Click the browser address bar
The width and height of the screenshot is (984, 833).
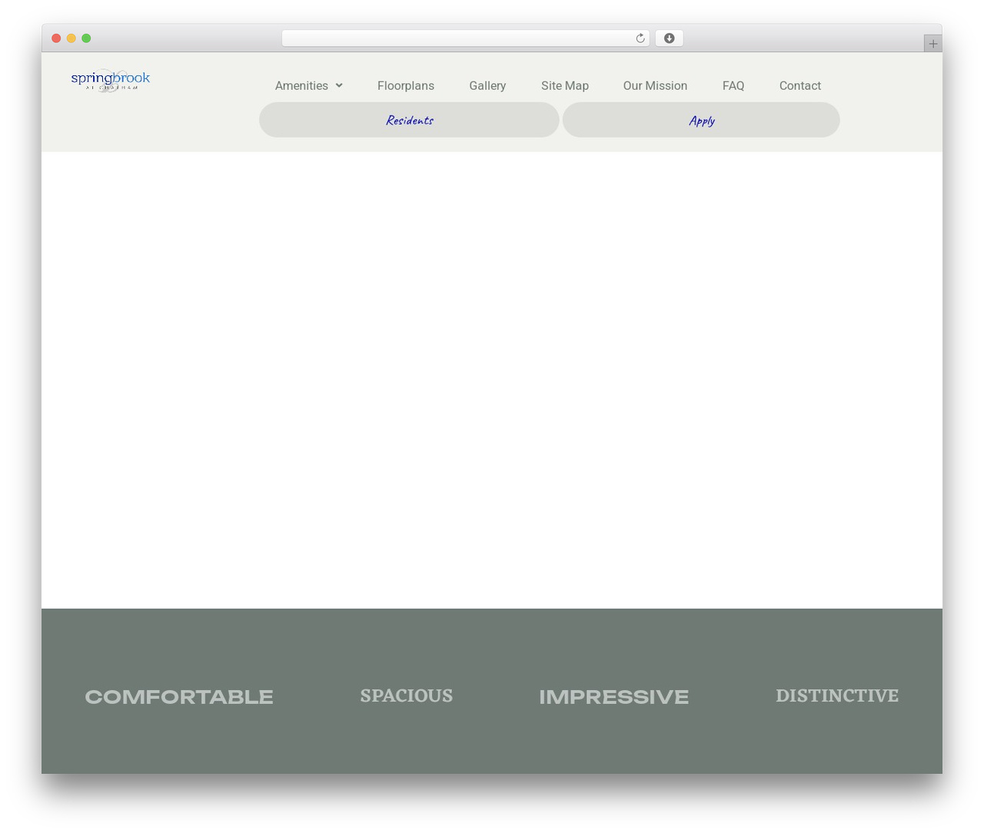pos(465,38)
